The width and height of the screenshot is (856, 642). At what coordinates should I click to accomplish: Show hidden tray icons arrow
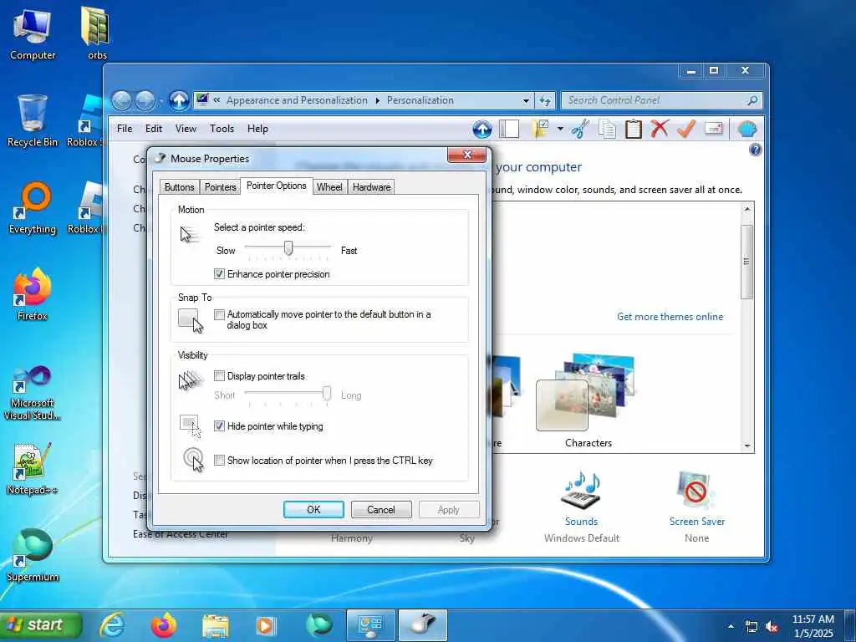pos(731,626)
